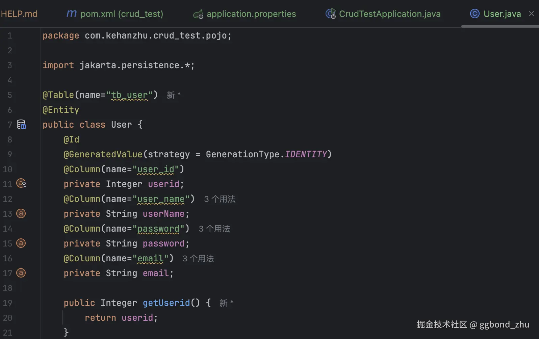Image resolution: width=539 pixels, height=339 pixels.
Task: Open the HELP.md tab
Action: point(20,14)
